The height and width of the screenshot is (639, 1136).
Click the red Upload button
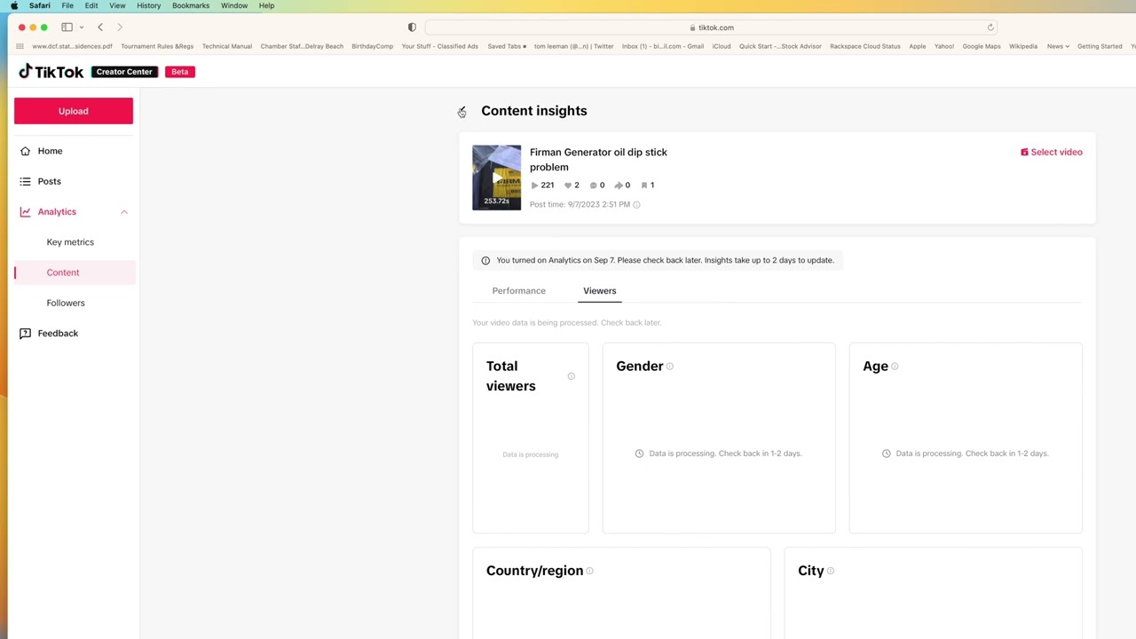click(74, 111)
